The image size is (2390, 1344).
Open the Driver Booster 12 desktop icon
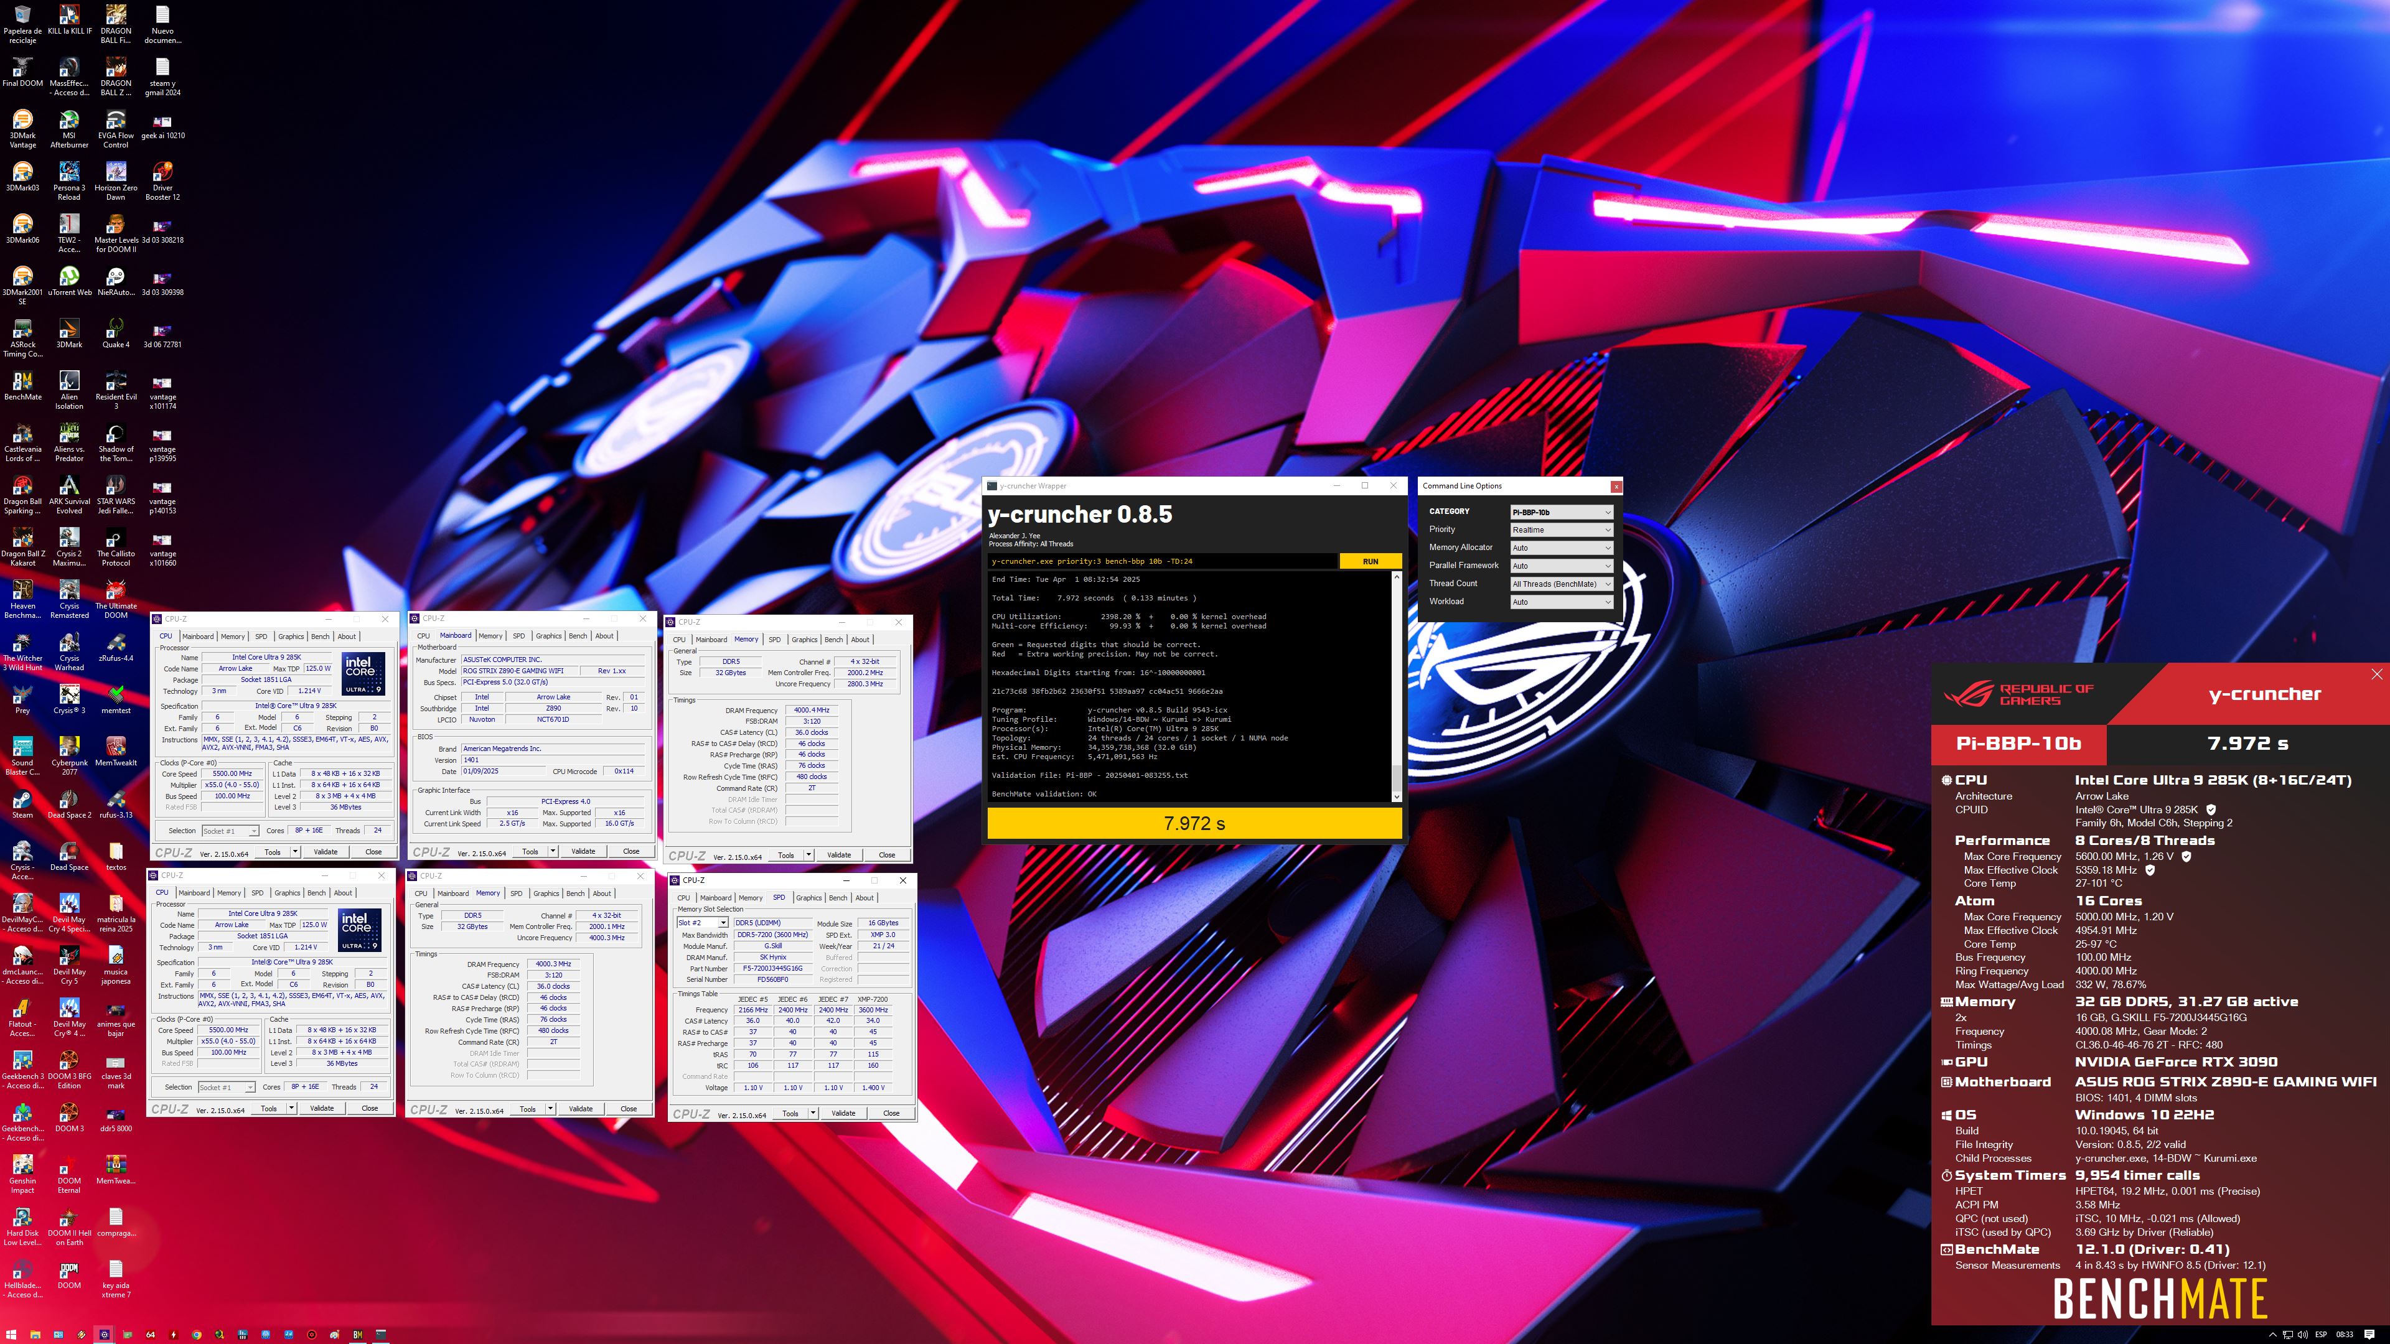[x=162, y=181]
